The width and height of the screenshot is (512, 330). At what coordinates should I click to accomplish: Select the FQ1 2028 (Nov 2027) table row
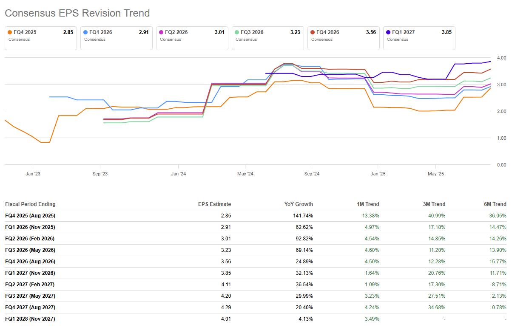(30, 319)
